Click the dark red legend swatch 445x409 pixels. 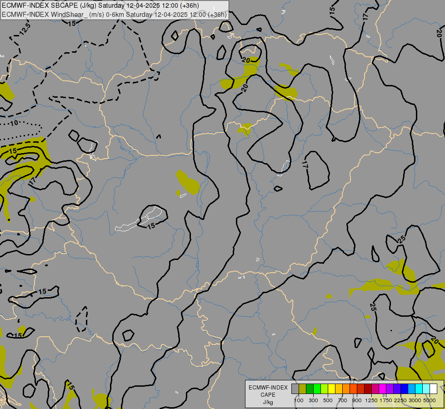tap(368, 389)
